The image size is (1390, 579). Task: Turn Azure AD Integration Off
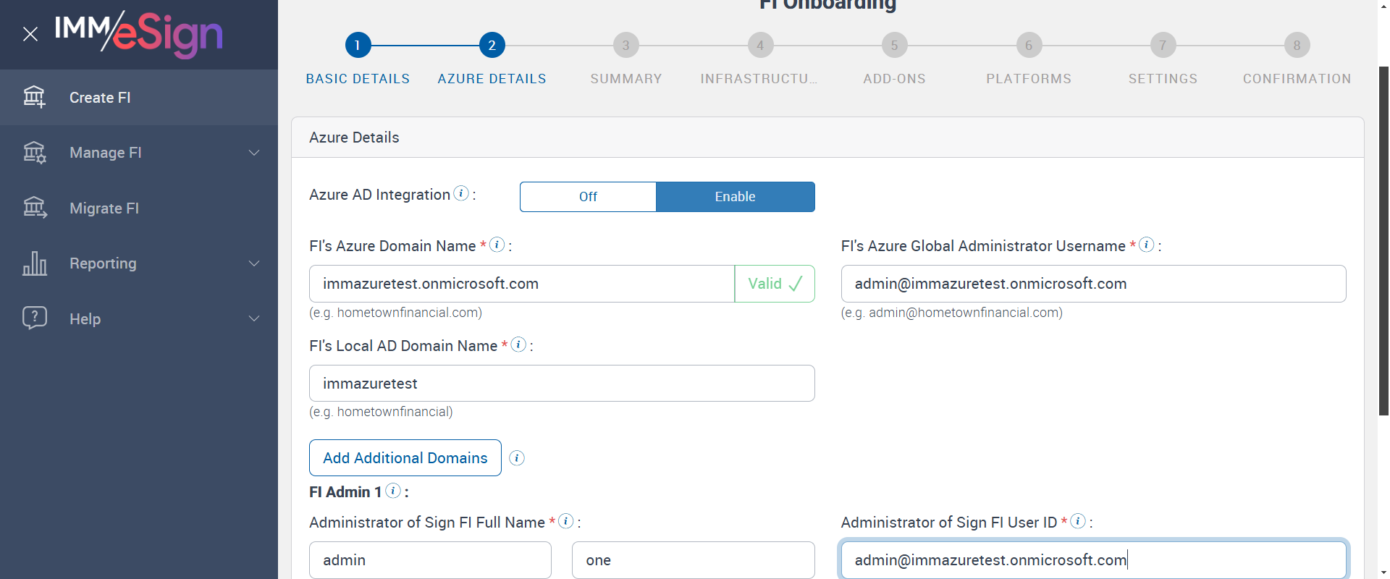tap(588, 197)
